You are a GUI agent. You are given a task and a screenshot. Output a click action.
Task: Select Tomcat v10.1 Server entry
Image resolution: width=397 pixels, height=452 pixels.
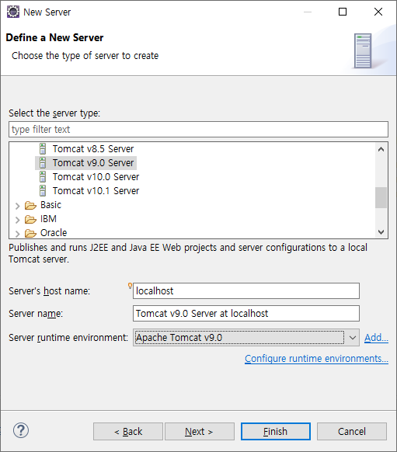(96, 191)
